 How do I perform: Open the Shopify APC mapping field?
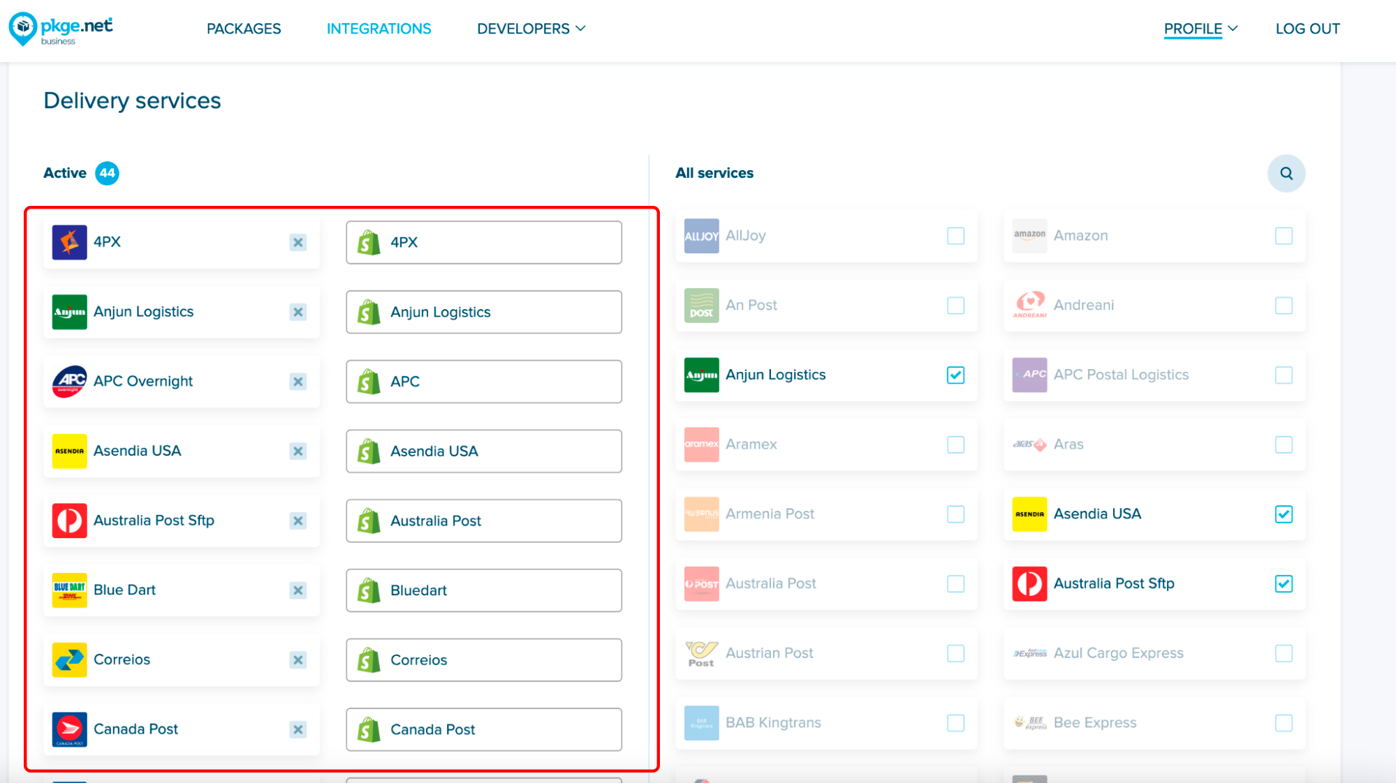(x=484, y=382)
